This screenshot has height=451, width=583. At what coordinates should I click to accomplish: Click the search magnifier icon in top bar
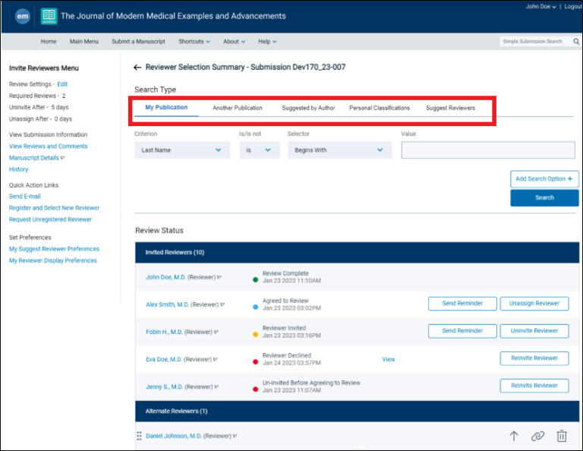[x=576, y=42]
